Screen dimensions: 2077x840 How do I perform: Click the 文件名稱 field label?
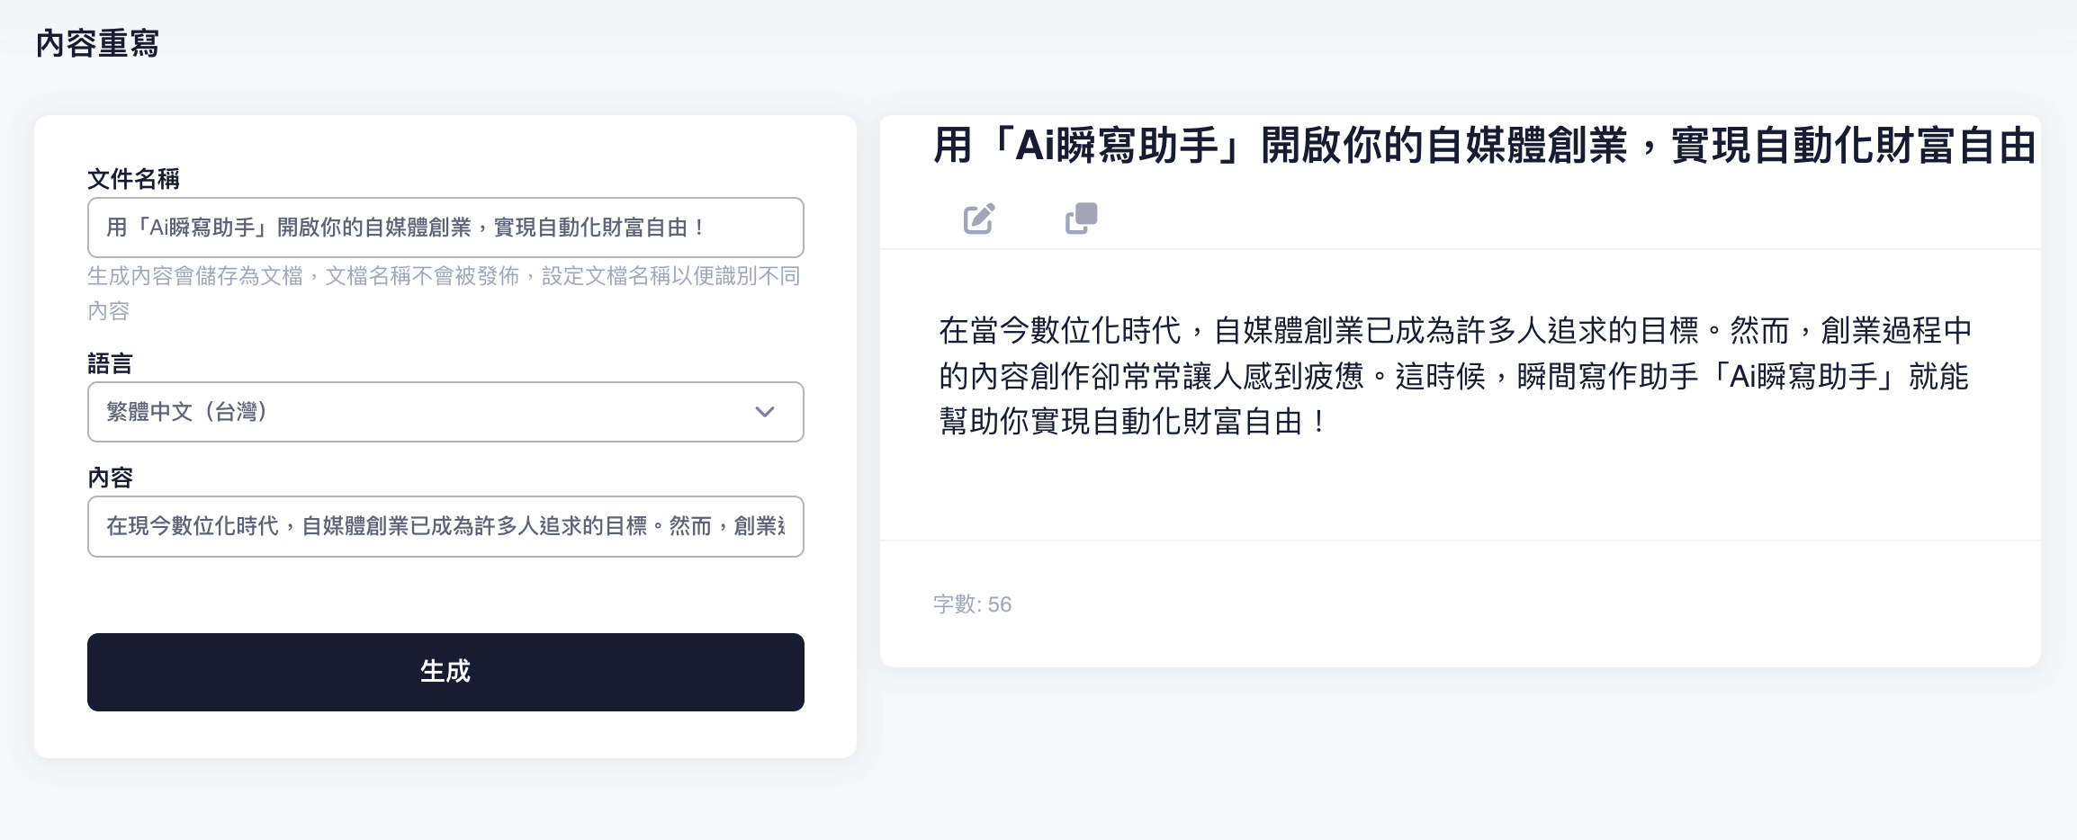pos(133,179)
